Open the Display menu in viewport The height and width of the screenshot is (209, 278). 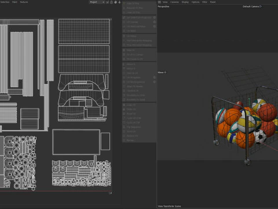[x=185, y=2]
